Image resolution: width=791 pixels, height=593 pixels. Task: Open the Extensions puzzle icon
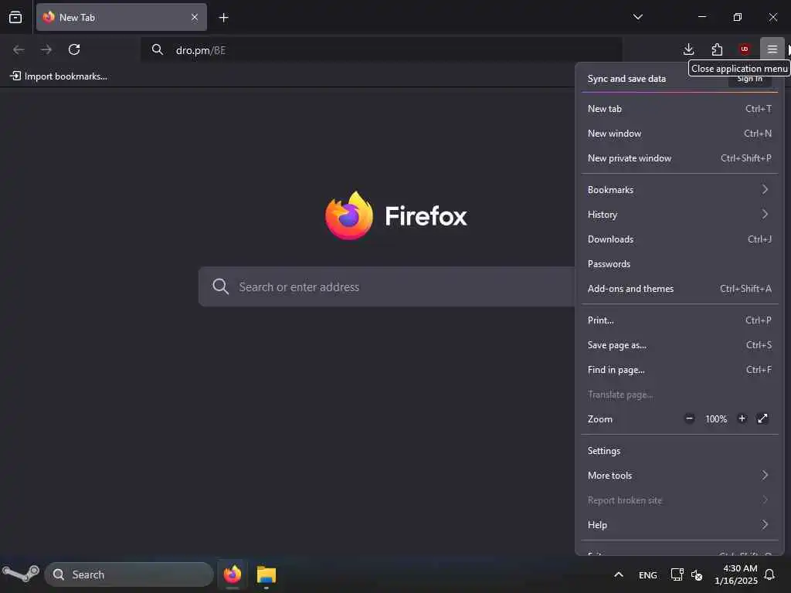(717, 49)
